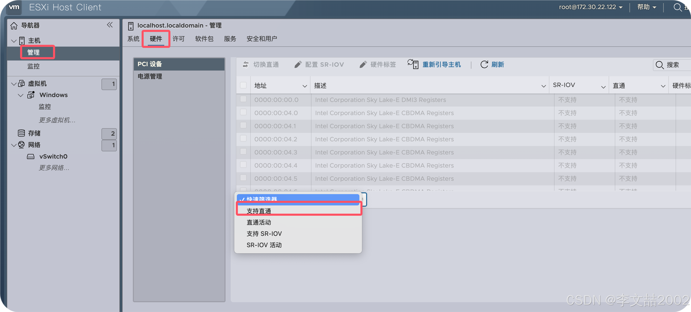Click the search magnifier icon in header
Viewport: 691px width, 312px height.
(x=678, y=7)
